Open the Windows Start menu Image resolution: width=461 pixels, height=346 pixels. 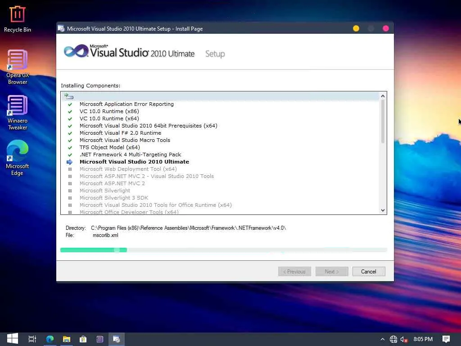pyautogui.click(x=12, y=339)
